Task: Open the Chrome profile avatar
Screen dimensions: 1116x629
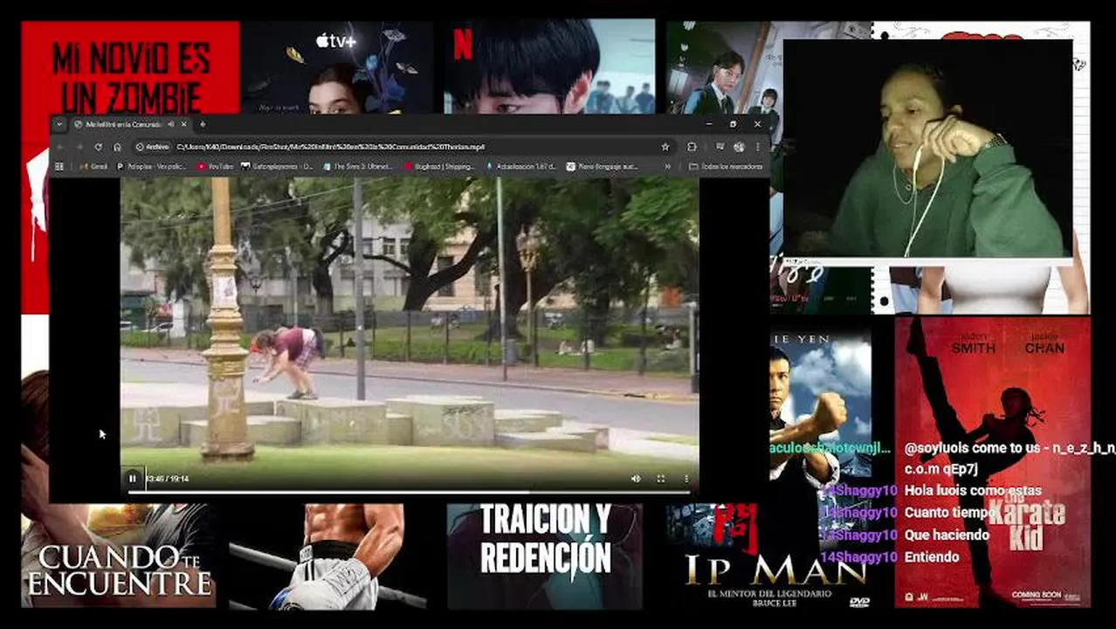Action: 739,147
